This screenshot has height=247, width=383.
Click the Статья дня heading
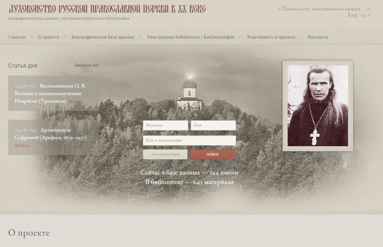(x=23, y=66)
